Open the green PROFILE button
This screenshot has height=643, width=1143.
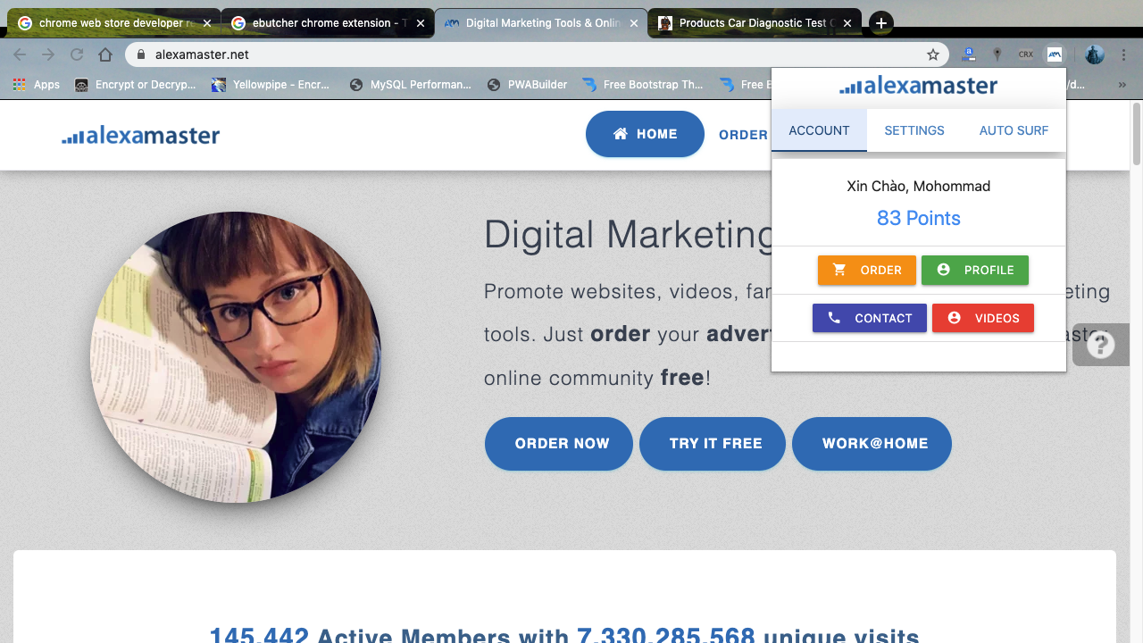975,270
